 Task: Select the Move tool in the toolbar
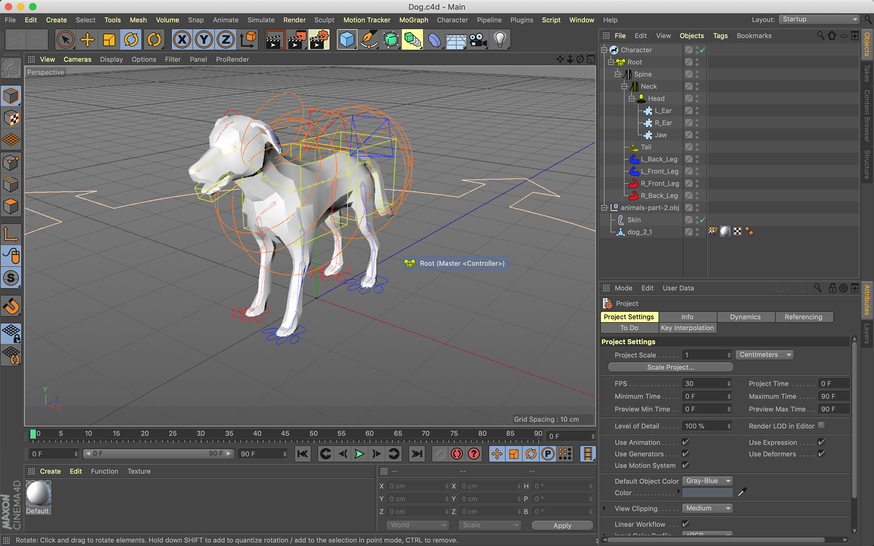pos(87,40)
